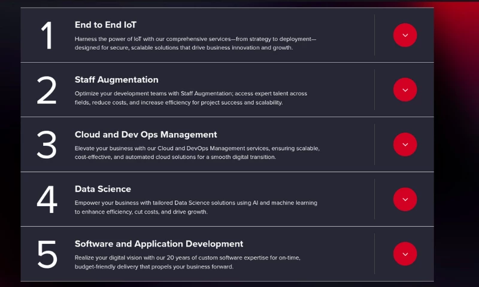
Task: Click the Staff Augmentation description text
Action: coord(190,97)
